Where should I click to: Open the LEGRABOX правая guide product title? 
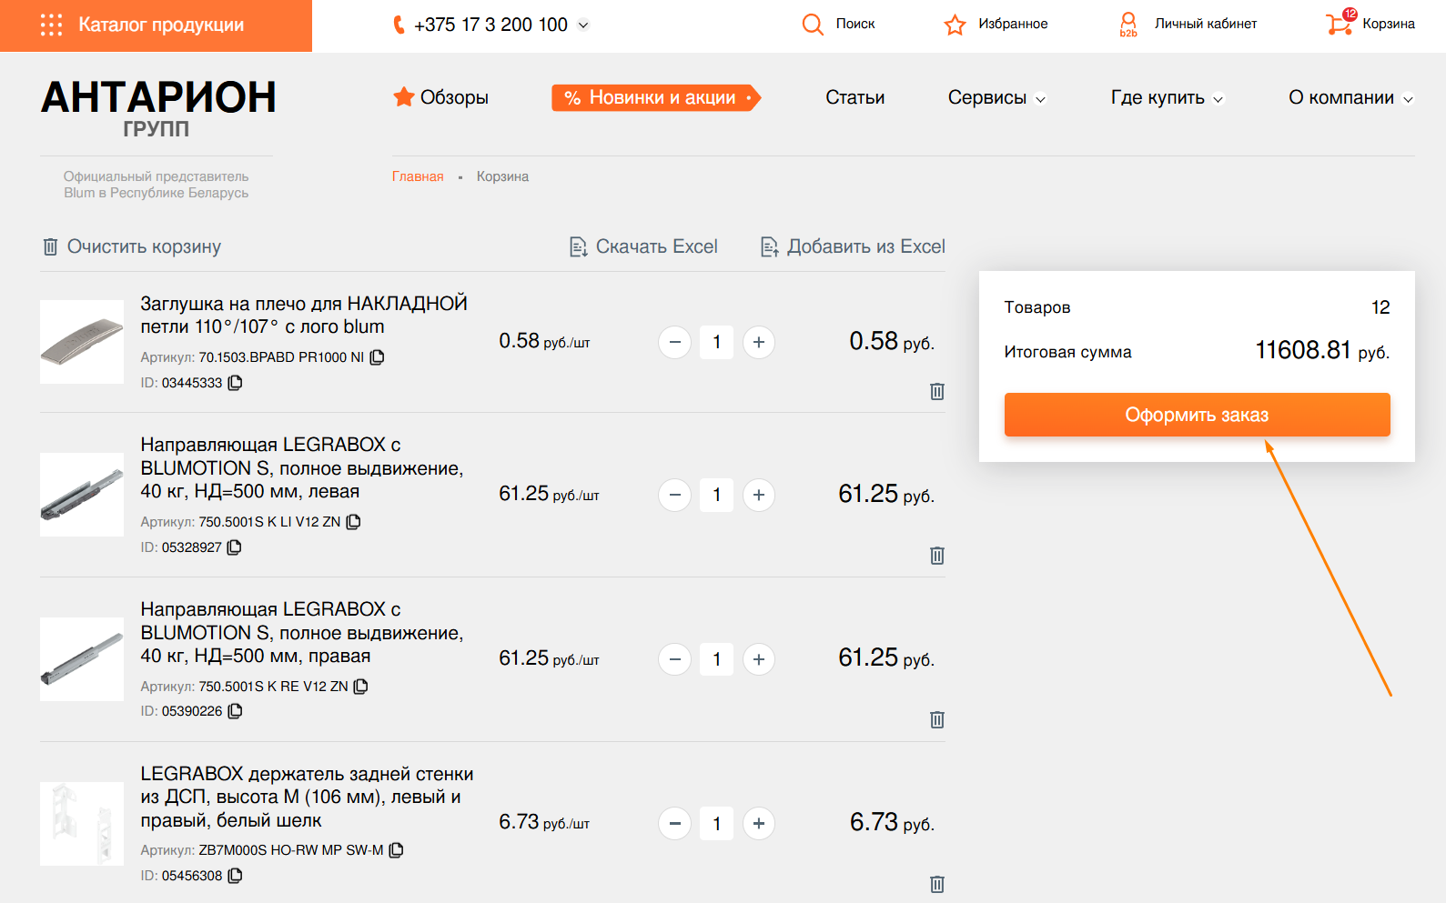pos(302,633)
